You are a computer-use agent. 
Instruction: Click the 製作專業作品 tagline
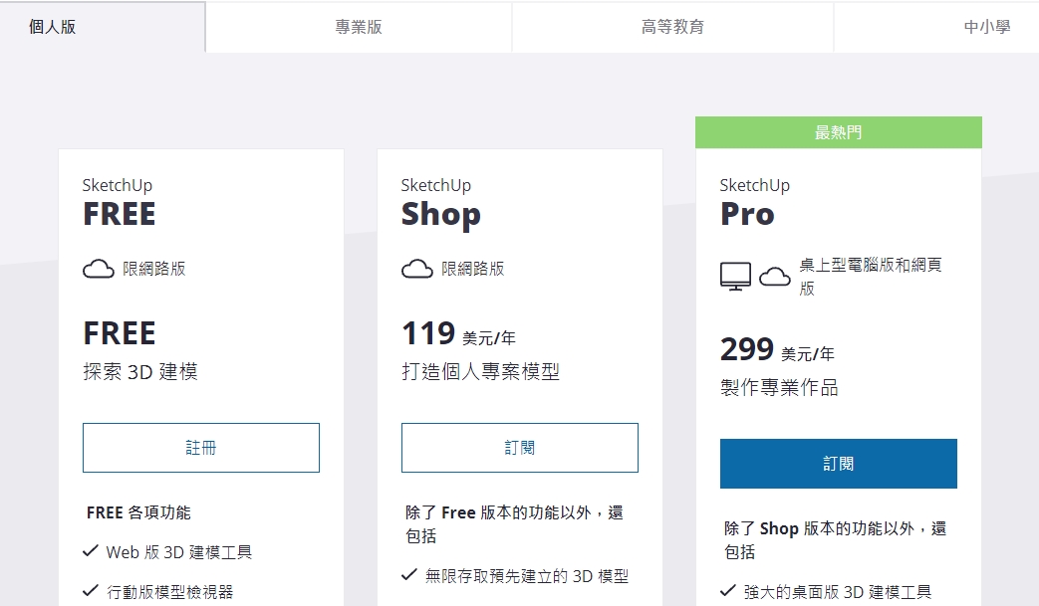(x=779, y=388)
